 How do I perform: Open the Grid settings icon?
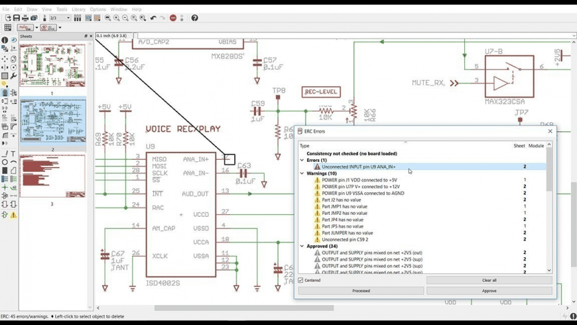7,28
